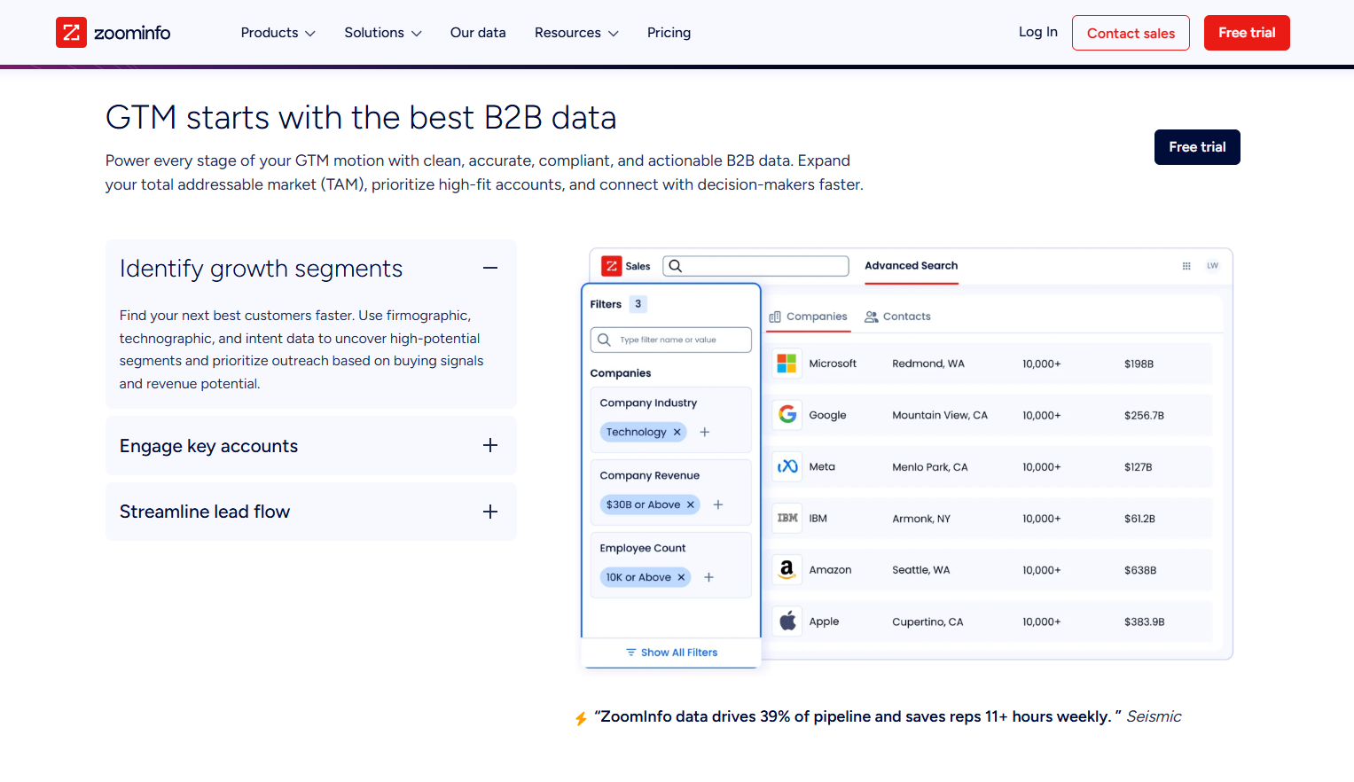Click the Employee Count filter heading
1354x782 pixels.
(643, 548)
